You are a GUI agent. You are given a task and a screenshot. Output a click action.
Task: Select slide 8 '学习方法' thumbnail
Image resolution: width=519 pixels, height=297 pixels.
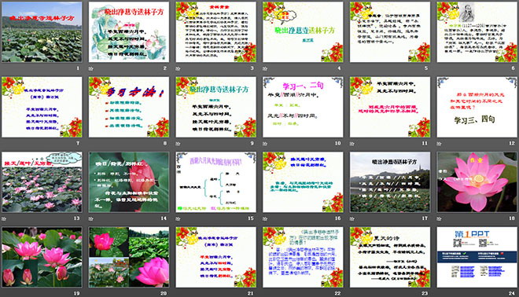(x=129, y=107)
